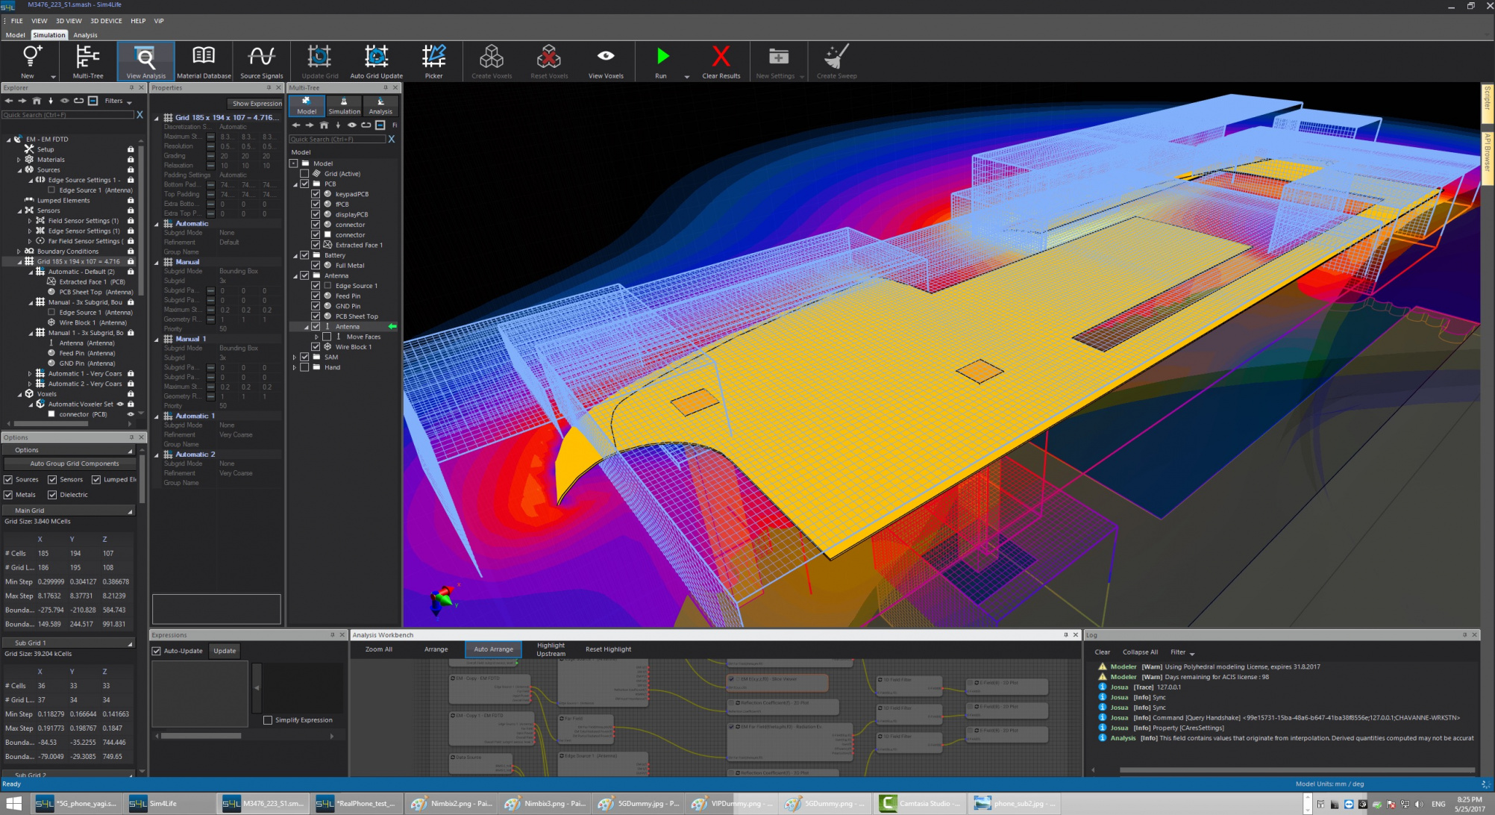Screen dimensions: 1495x815
Task: Click the Show Expression button
Action: point(256,104)
